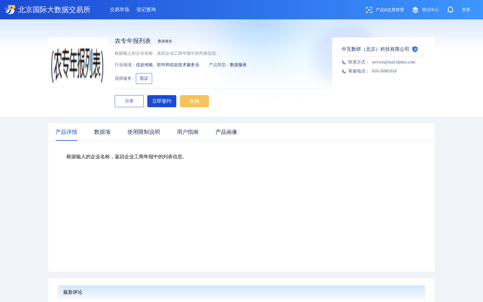Viewport: 483px width, 302px height.
Task: Click the 登记中心 layers icon
Action: tap(415, 10)
